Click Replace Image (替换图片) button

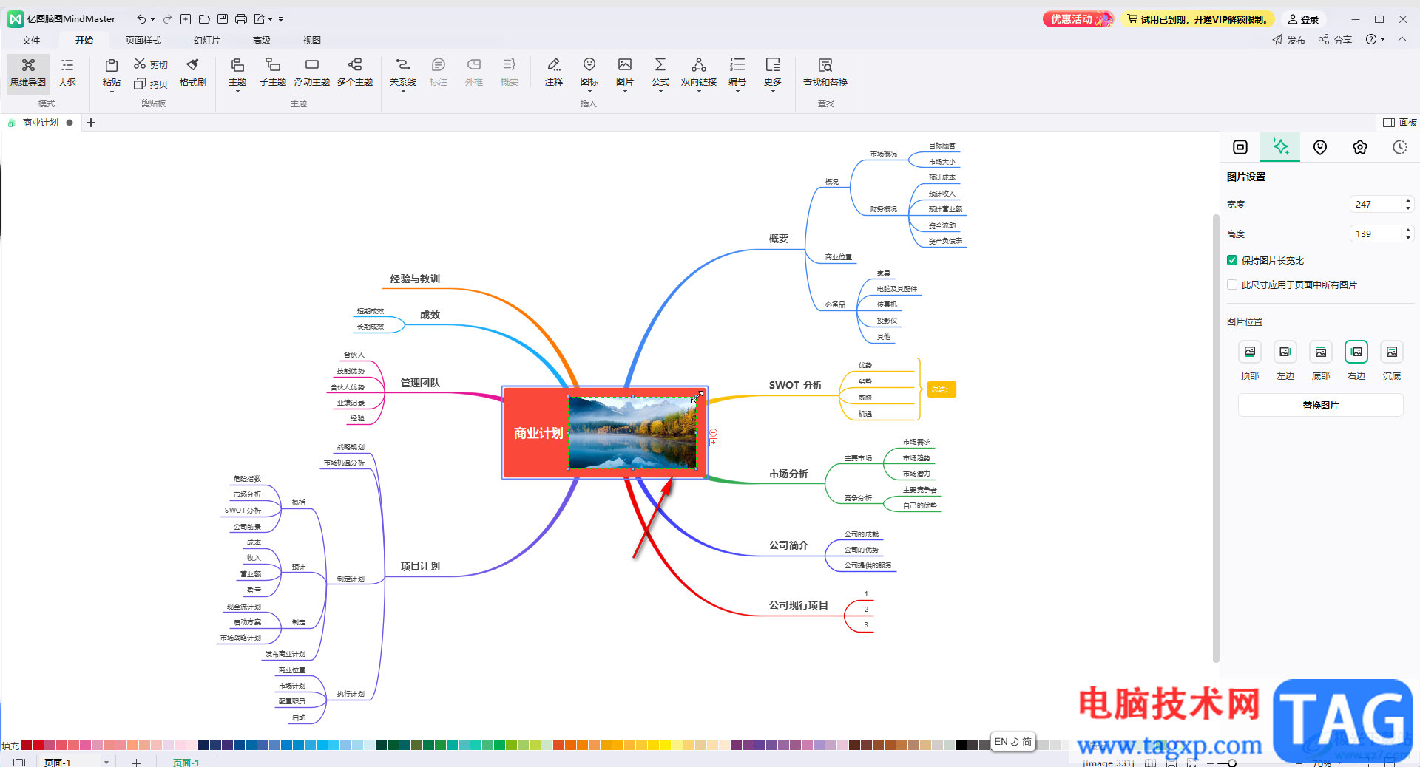[x=1320, y=405]
